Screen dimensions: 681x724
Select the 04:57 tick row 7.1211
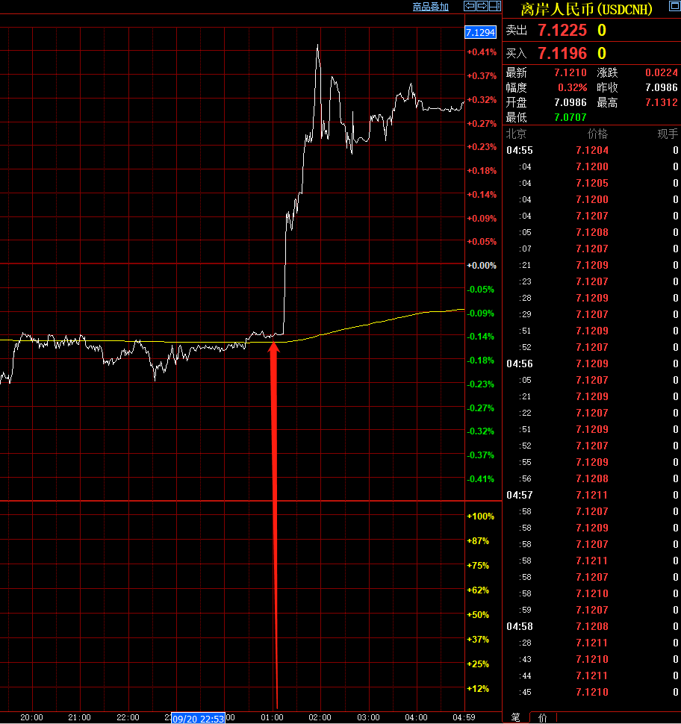click(x=592, y=495)
